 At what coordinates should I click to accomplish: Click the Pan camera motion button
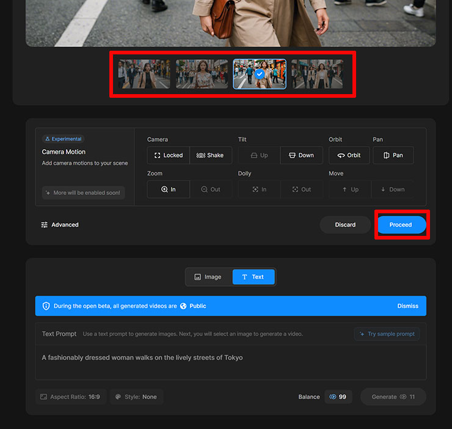tap(393, 155)
